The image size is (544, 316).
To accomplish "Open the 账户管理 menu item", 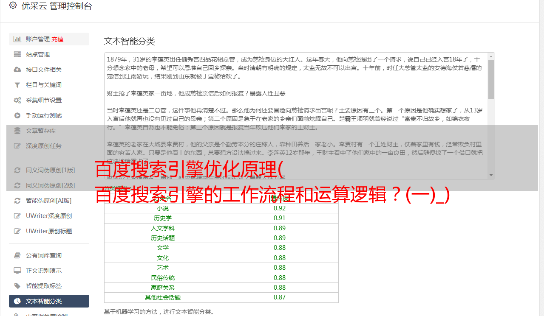I will pos(49,39).
